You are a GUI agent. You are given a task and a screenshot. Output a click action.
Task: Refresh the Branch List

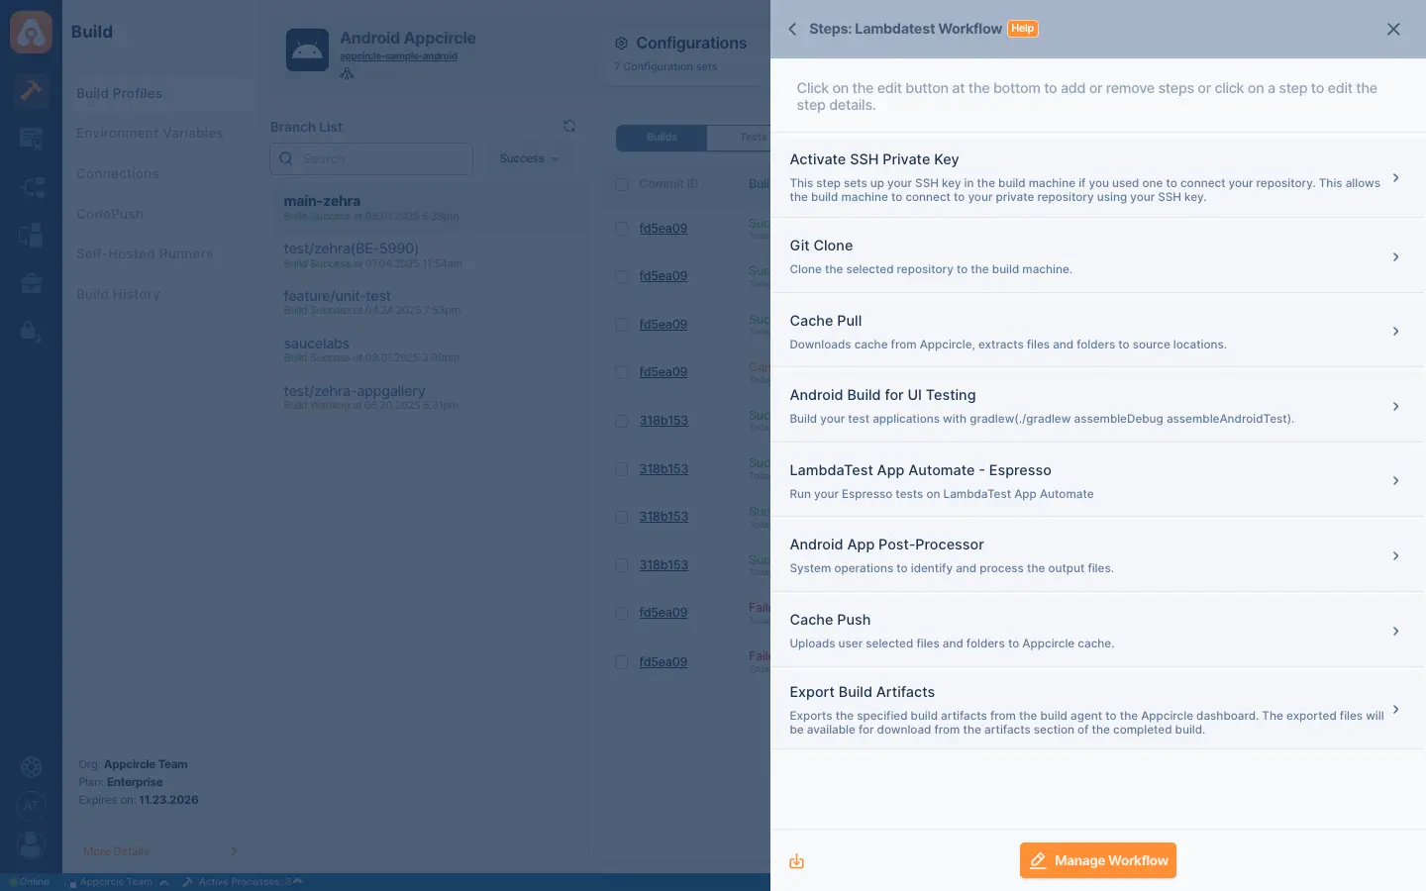569,126
